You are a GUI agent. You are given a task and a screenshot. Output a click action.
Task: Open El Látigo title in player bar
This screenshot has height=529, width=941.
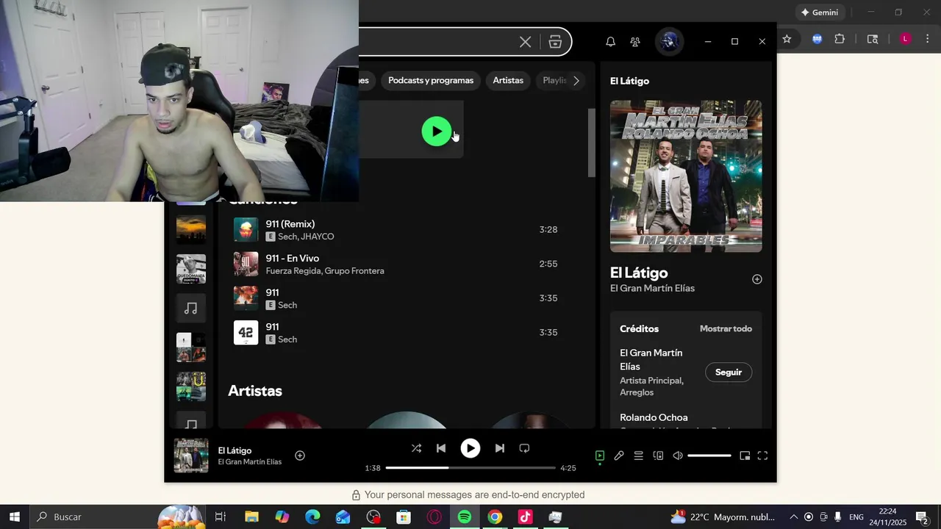click(x=235, y=450)
